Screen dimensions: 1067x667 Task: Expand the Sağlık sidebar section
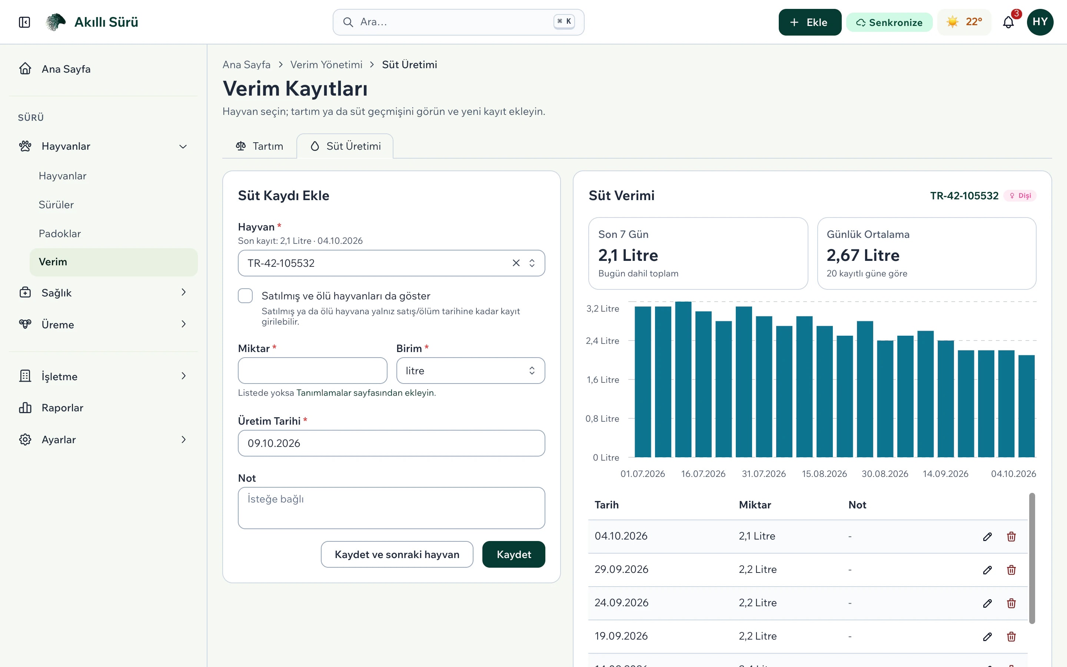click(x=103, y=292)
